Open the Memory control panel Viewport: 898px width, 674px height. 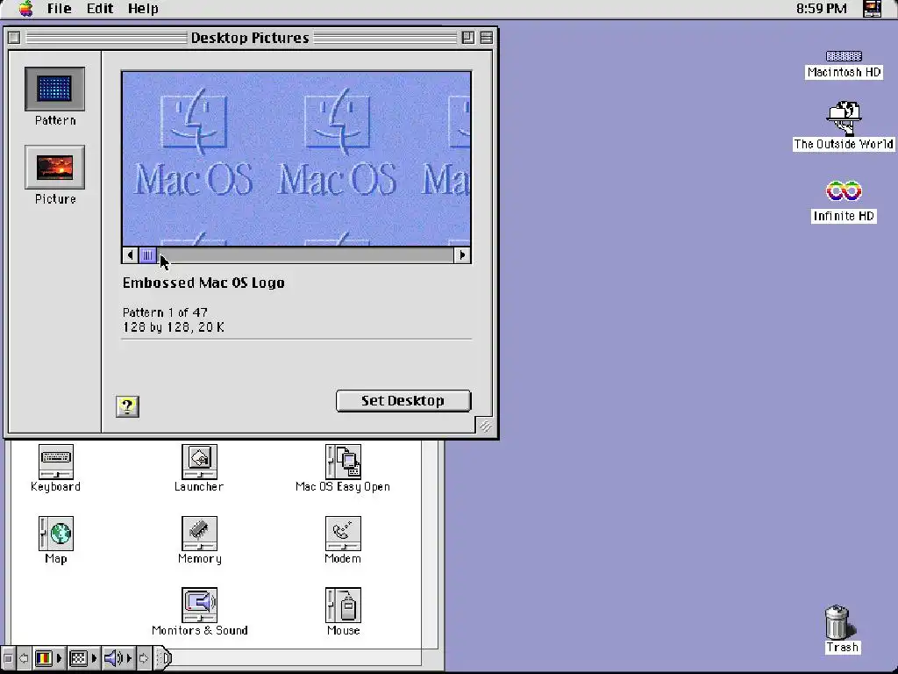coord(199,534)
